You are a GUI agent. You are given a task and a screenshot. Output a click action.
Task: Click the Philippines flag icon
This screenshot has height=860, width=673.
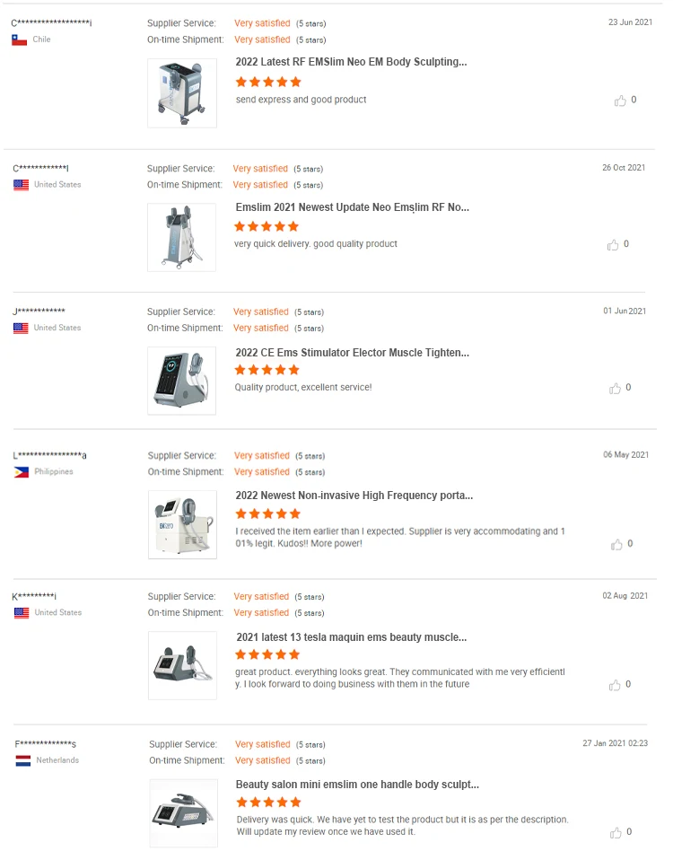coord(21,472)
